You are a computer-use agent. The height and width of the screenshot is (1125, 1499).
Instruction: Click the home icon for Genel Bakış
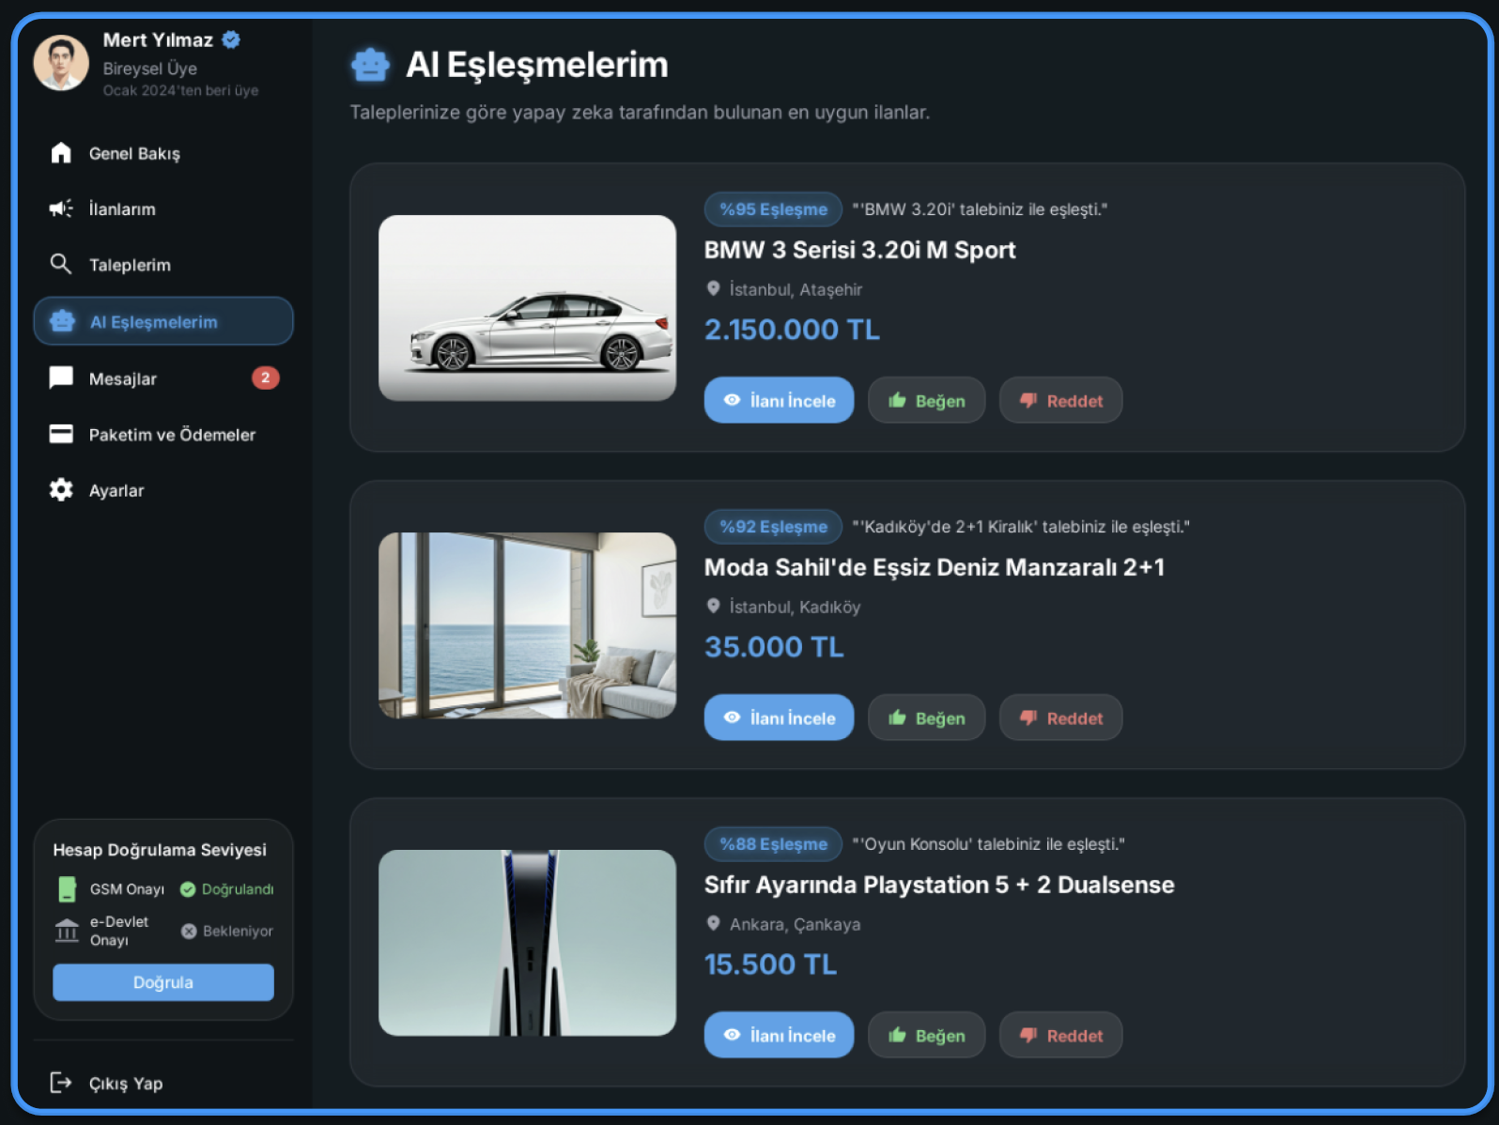coord(61,153)
